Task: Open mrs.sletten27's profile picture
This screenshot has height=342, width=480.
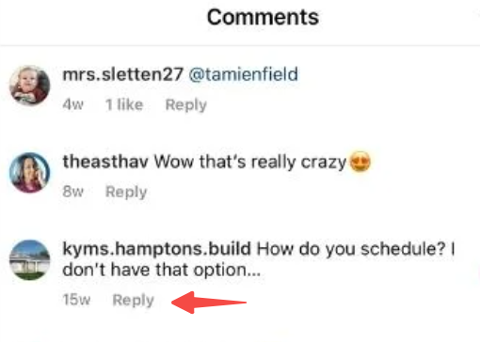Action: point(29,85)
